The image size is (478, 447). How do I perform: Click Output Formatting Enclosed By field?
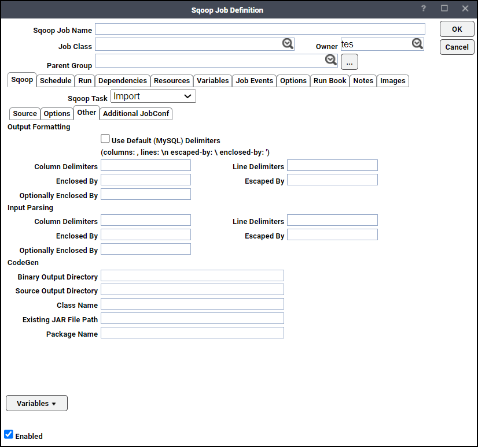146,180
